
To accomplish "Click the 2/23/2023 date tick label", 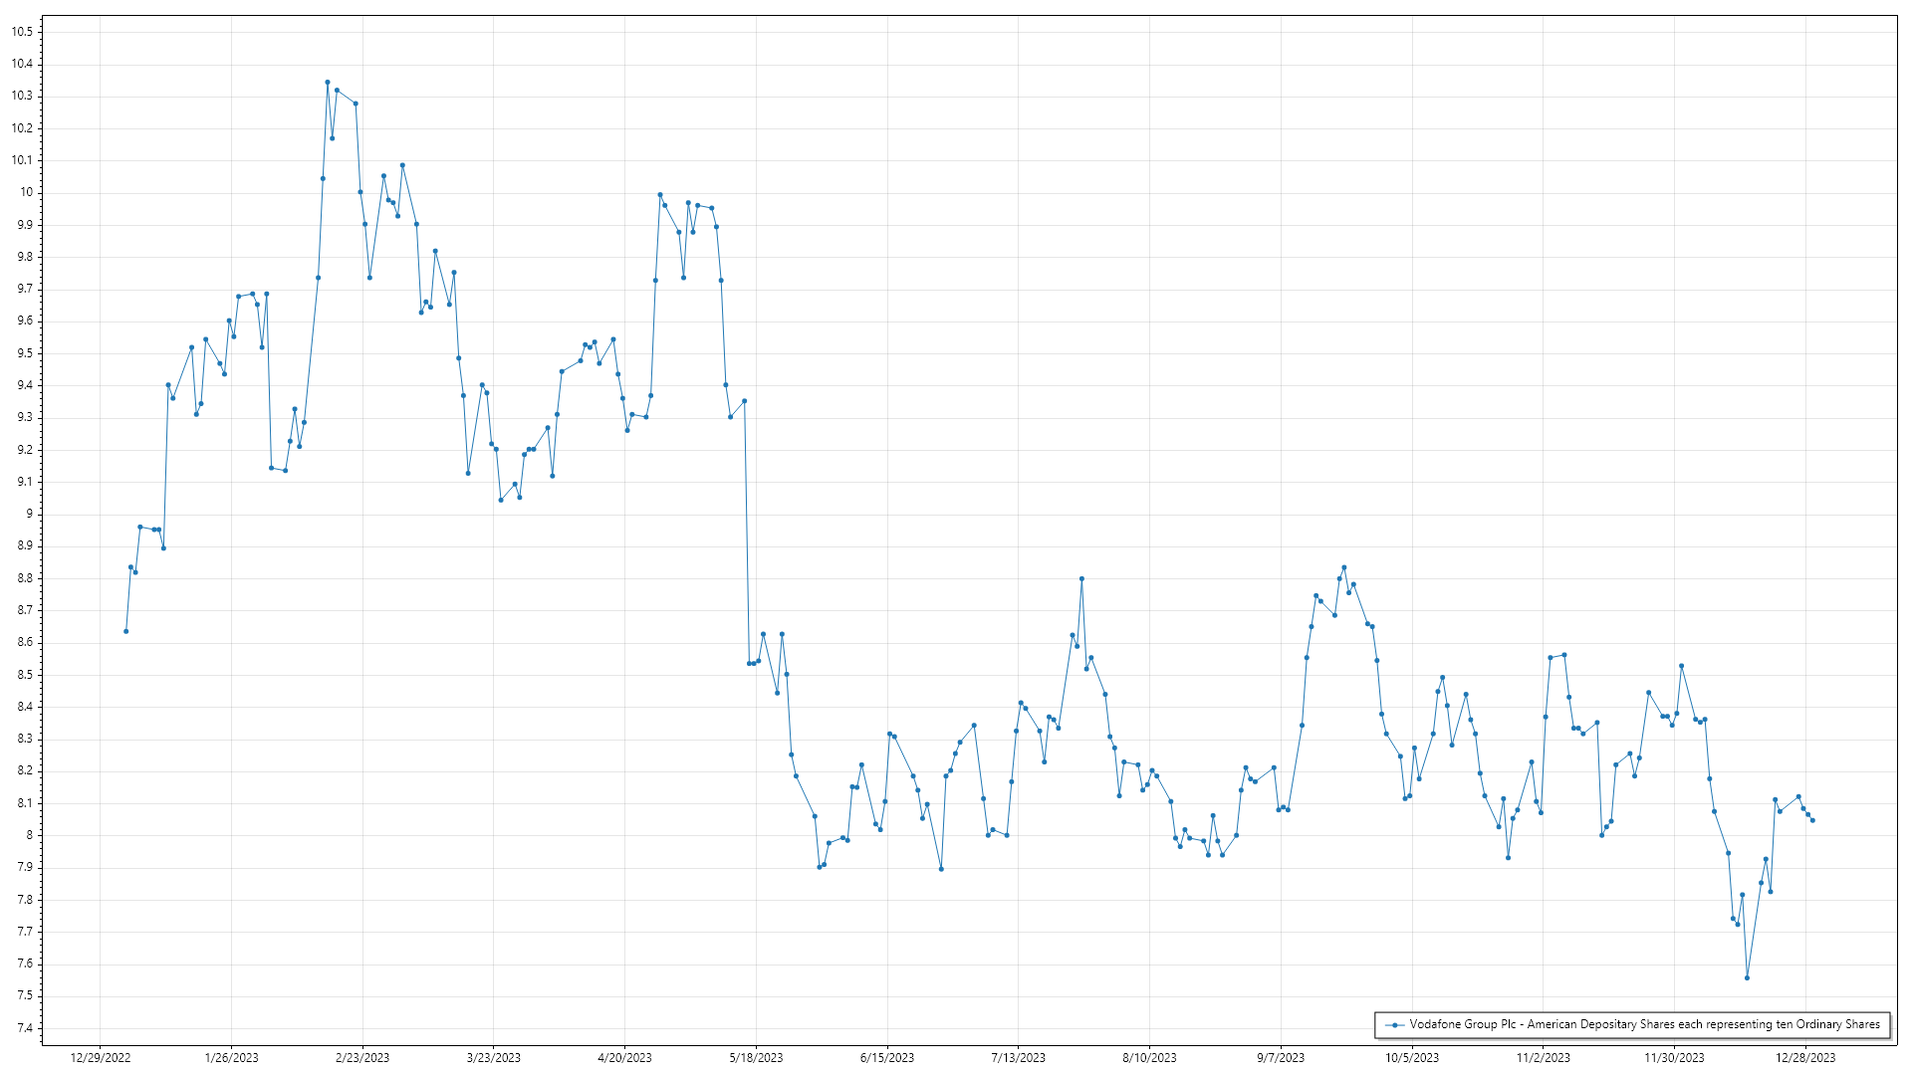I will pyautogui.click(x=362, y=1057).
